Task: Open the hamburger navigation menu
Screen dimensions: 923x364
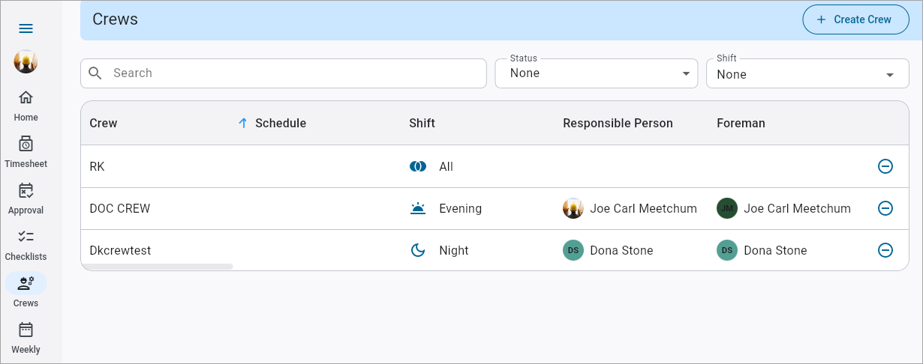Action: click(x=26, y=28)
